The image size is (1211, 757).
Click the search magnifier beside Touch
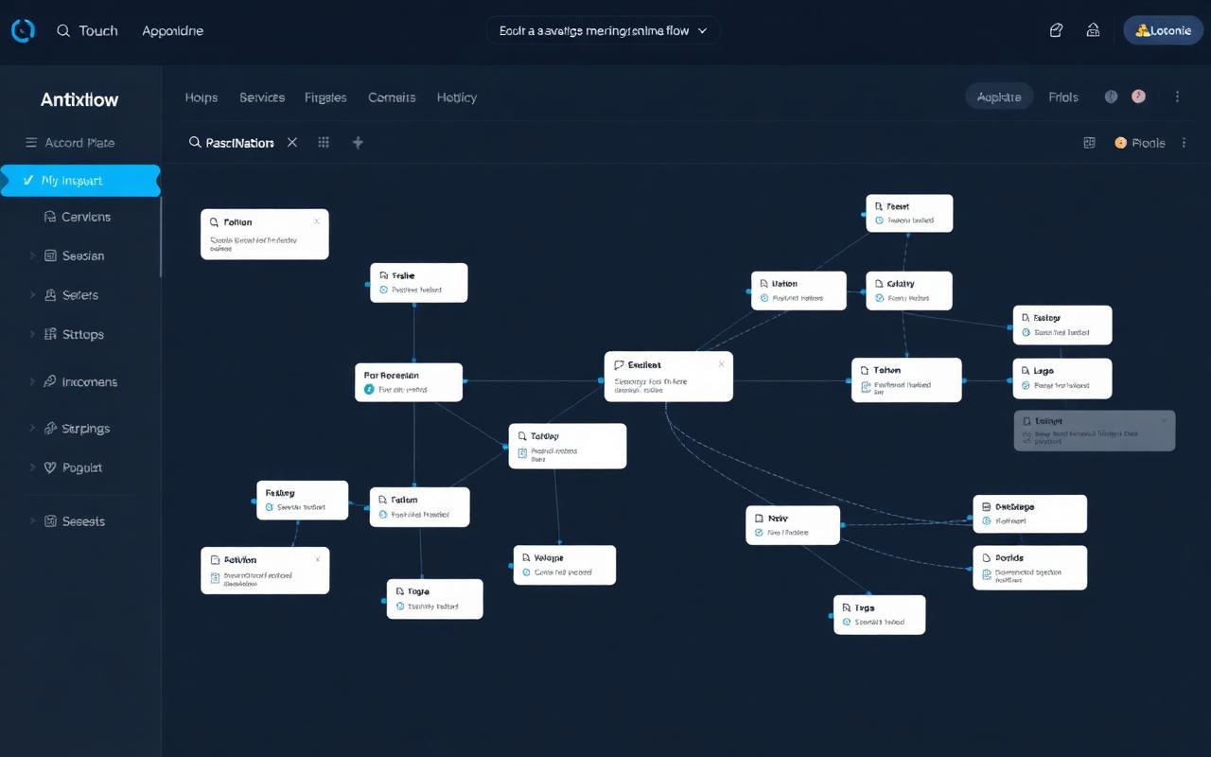click(x=63, y=30)
